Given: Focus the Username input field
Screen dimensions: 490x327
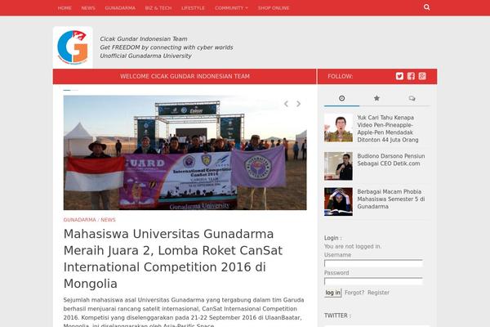Looking at the screenshot, I should 373,263.
